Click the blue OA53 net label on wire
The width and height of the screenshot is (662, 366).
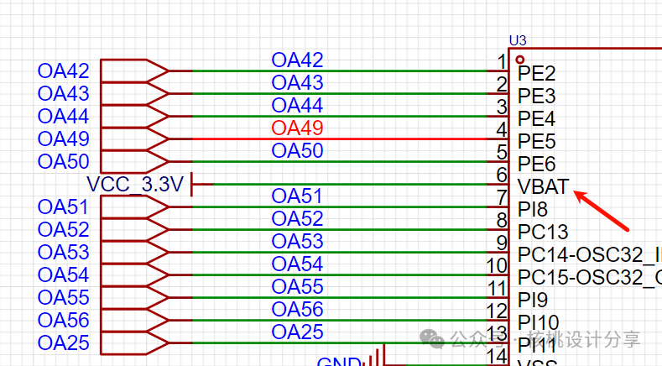tap(297, 242)
